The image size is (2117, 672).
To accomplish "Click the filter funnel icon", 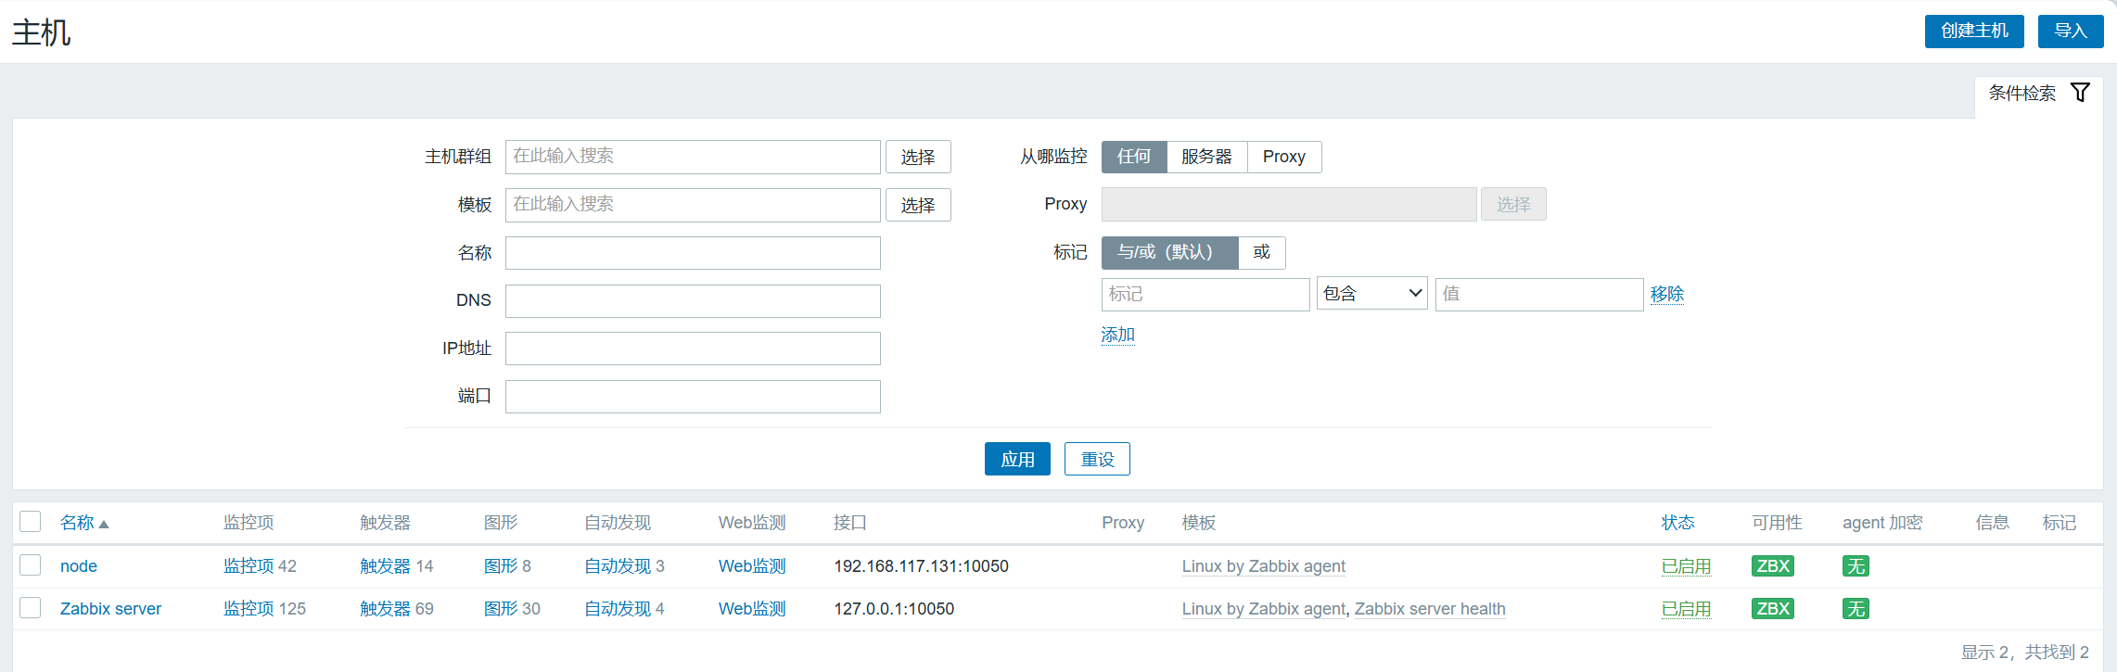I will click(2080, 93).
